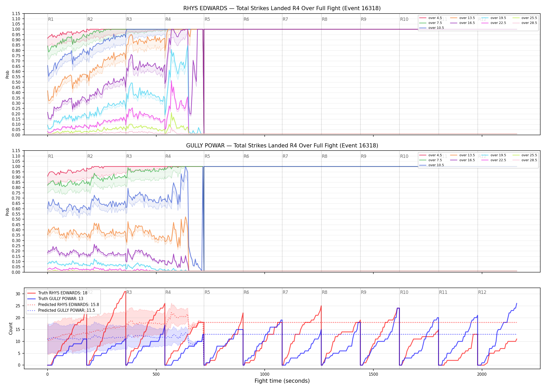Click the R10 round marker in the RHYS EDWARDS chart
546x390 pixels.
(x=404, y=19)
